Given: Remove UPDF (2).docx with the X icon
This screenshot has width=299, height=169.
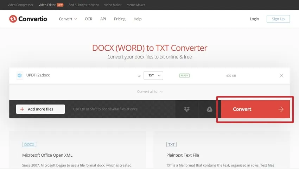Looking at the screenshot, I should pos(281,76).
